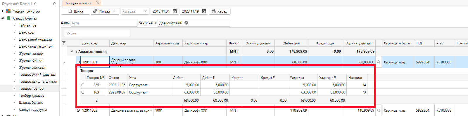Open the Хугацаа combo box
Image resolution: width=468 pixels, height=116 pixels.
(x=135, y=11)
